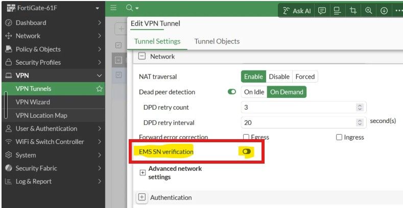Screen dimensions: 403x208
Task: Click the DPD retry interval field
Action: point(303,122)
